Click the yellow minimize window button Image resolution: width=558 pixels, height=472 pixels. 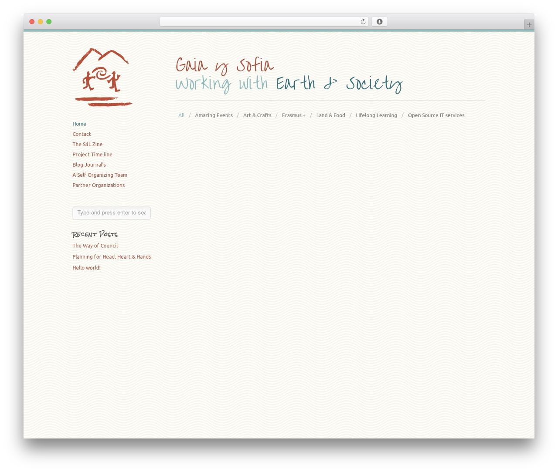point(41,22)
